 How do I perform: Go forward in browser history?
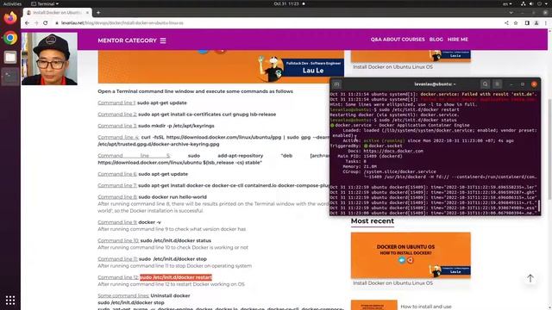point(36,23)
